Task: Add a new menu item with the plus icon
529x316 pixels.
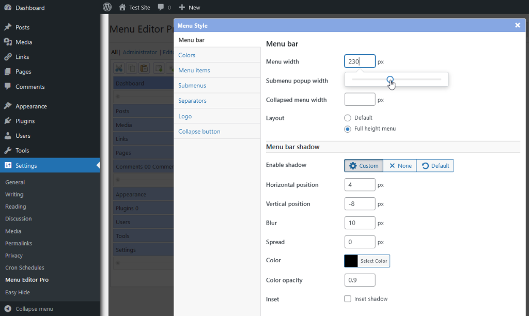Action: point(158,68)
